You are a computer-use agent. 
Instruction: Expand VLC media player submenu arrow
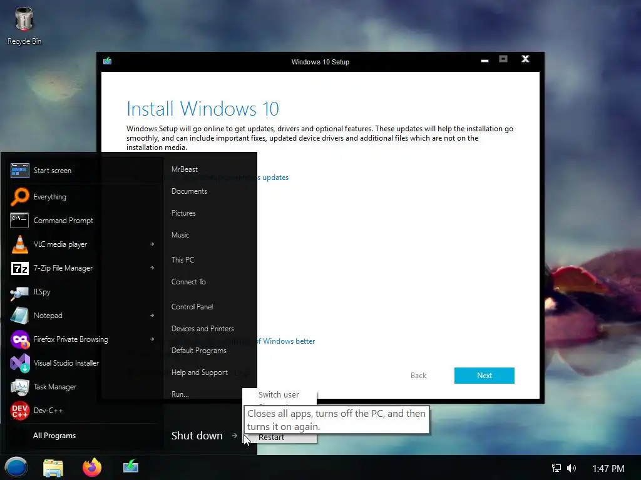(x=152, y=244)
